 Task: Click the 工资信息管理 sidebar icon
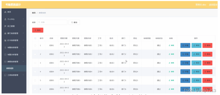point(5,75)
